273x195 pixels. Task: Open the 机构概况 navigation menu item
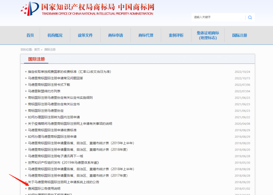[55, 35]
